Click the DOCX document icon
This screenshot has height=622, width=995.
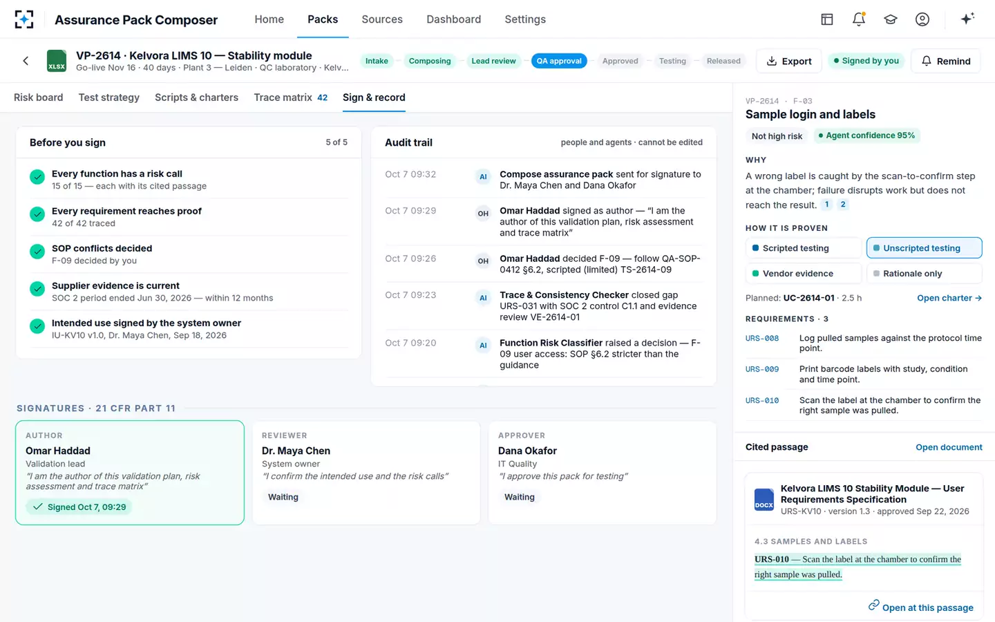[x=764, y=500]
